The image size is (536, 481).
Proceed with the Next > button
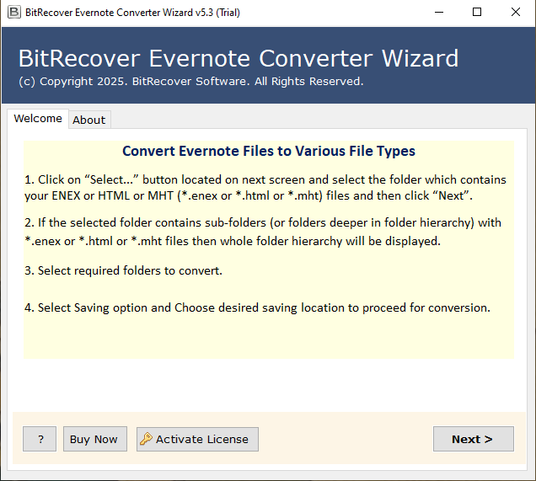click(x=473, y=439)
